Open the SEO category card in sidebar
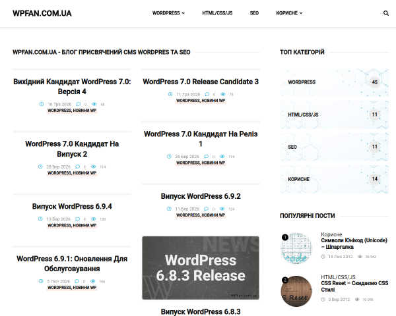Image resolution: width=396 pixels, height=316 pixels. [x=334, y=147]
